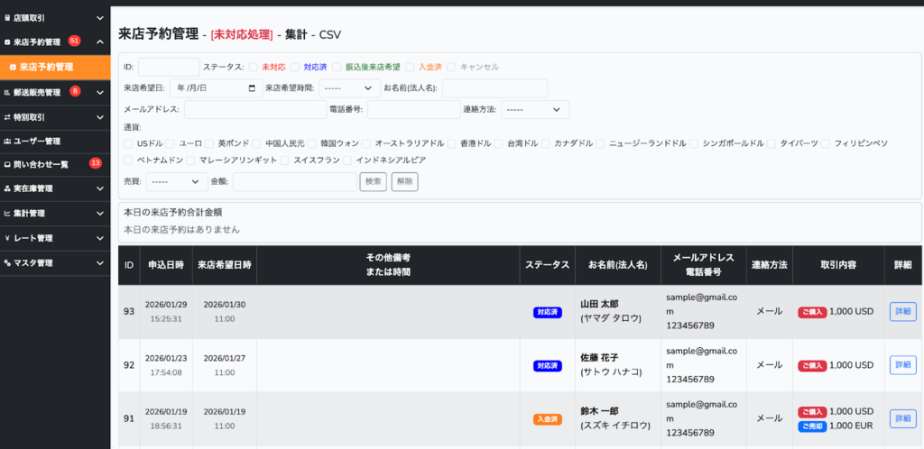Click the ご購入 badge in row 92
This screenshot has height=449, width=924.
[812, 365]
